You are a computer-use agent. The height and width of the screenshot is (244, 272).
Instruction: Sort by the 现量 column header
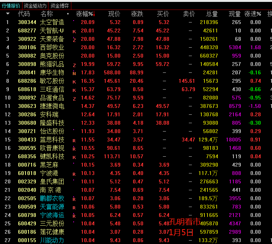(235, 14)
